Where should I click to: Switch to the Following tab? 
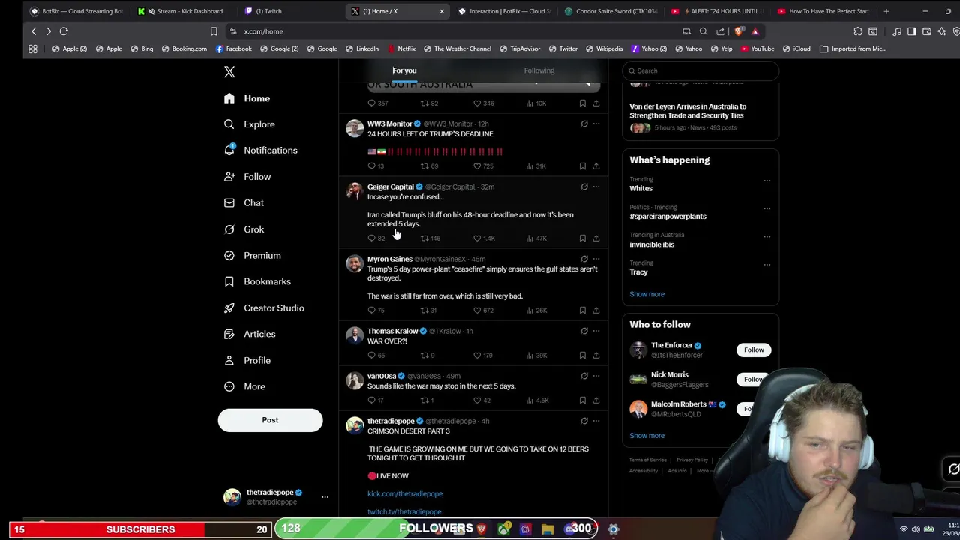coord(538,70)
